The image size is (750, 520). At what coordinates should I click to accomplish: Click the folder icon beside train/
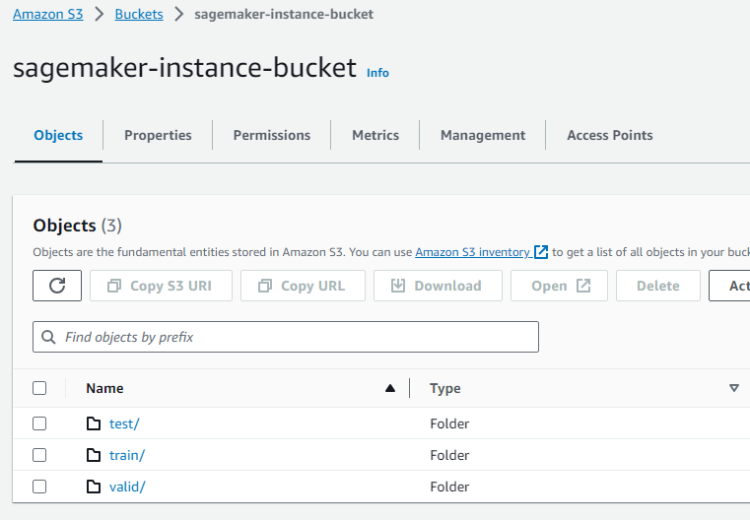pos(94,455)
